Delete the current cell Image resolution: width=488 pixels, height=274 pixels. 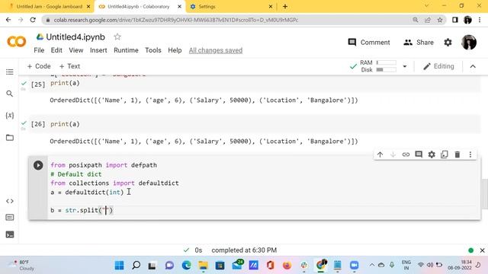[x=457, y=155]
